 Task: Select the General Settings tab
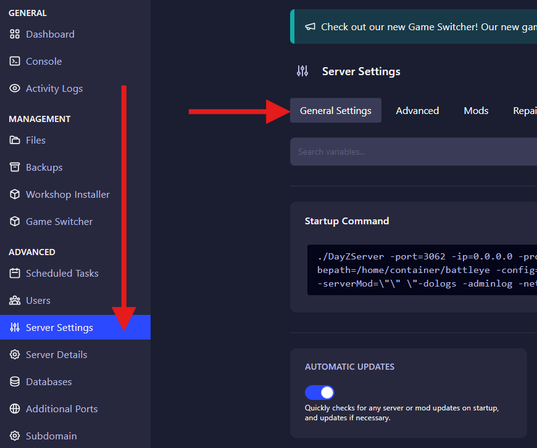pyautogui.click(x=335, y=111)
